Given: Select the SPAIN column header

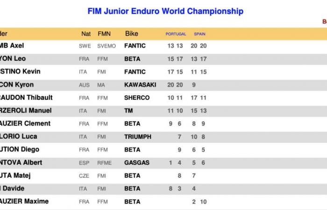Looking at the screenshot, I should pyautogui.click(x=199, y=34).
